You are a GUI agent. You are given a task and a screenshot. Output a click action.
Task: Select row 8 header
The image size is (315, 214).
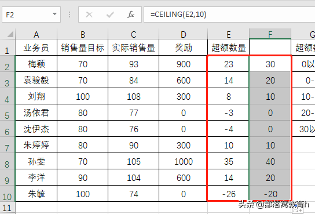click(x=7, y=161)
